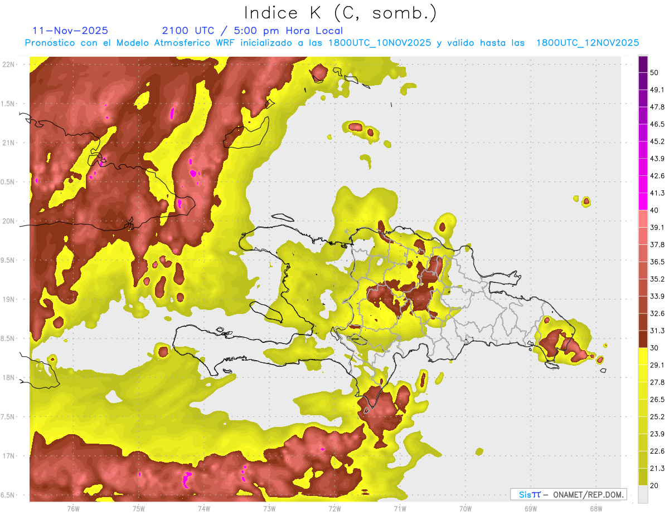669x516 pixels.
Task: Pick the dark brown swatch between 30 and 31.3
Action: (x=643, y=339)
